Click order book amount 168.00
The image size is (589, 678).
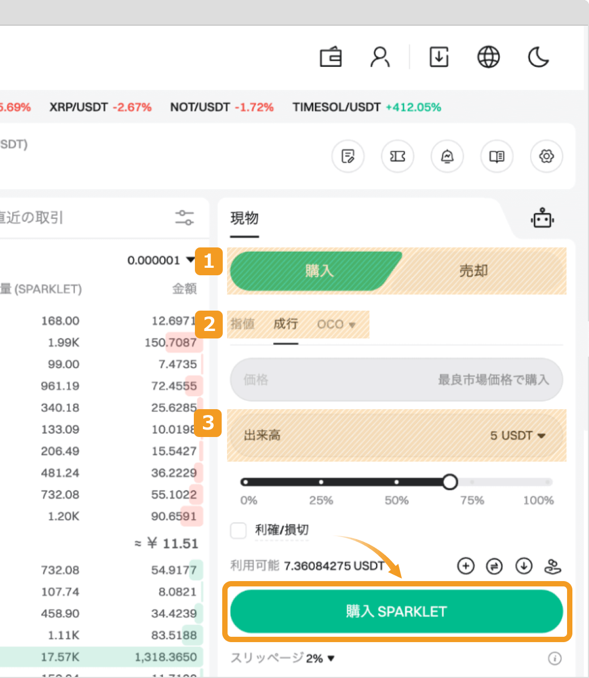coord(60,321)
